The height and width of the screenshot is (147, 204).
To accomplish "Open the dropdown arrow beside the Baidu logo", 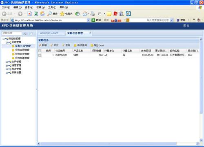I will click(124, 20).
